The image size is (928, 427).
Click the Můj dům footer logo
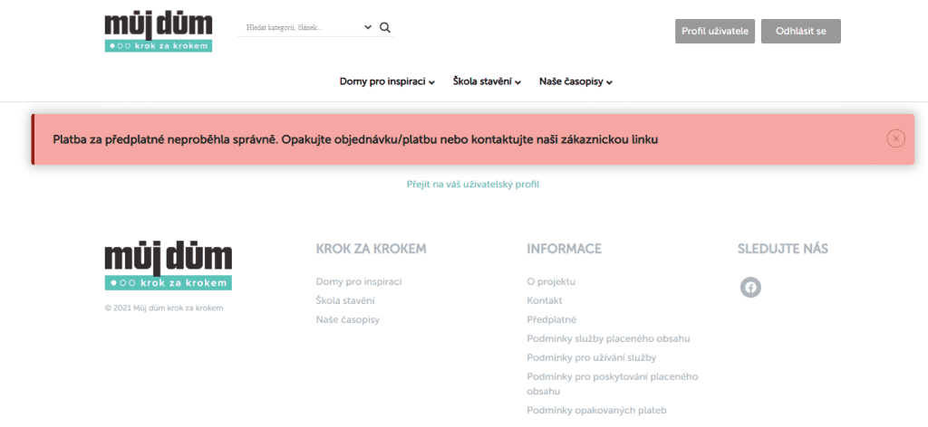point(169,267)
